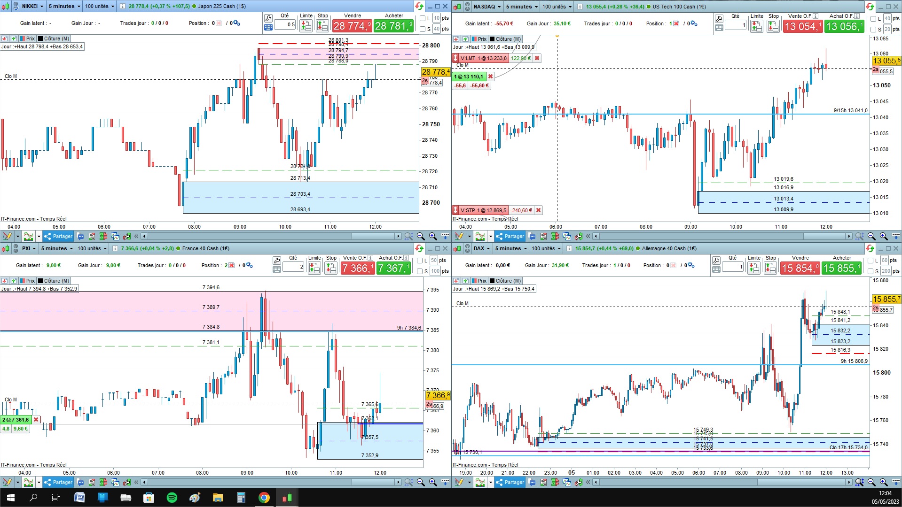Open the chat bubble icon under NIKKEI chart

[80, 236]
